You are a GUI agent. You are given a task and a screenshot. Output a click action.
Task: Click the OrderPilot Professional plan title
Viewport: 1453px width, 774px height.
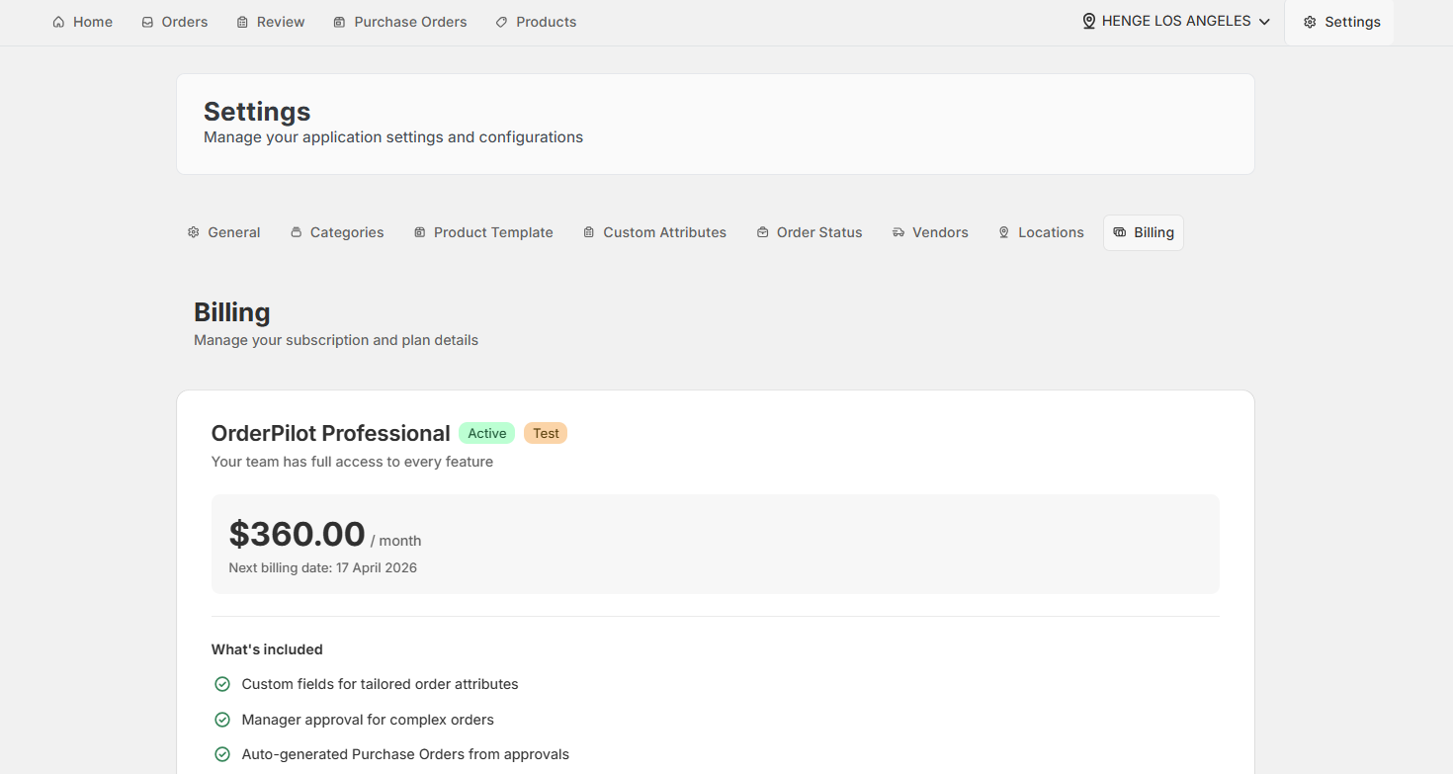[331, 433]
